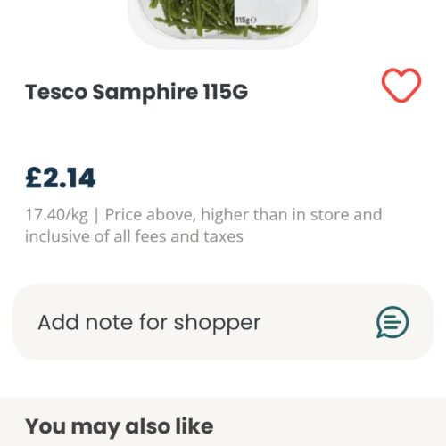Tap the 'Tesco' brand name in title
This screenshot has width=446, height=446.
tap(56, 92)
